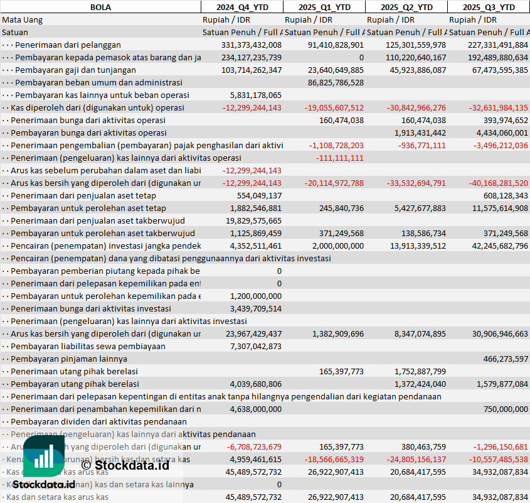Click red value -19,055,607,512
Screen dimensions: 530x503
coord(334,107)
